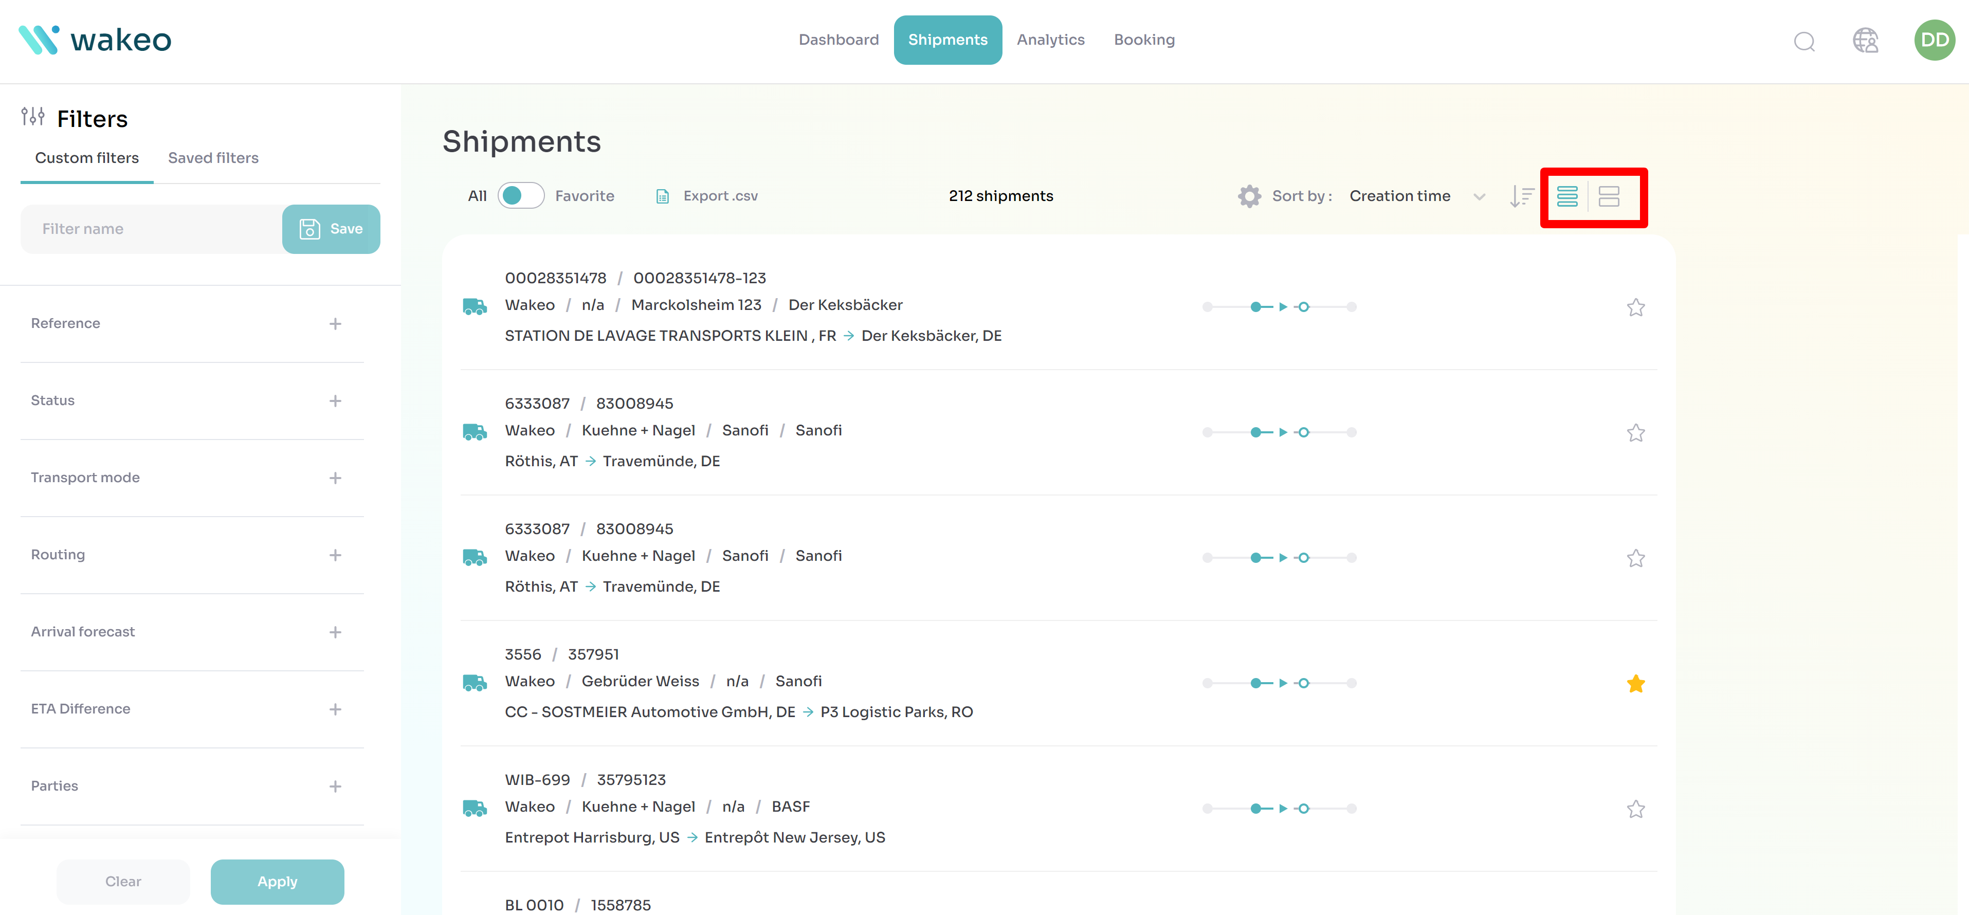Expand the Transport mode filter
Viewport: 1969px width, 915px height.
pos(335,478)
